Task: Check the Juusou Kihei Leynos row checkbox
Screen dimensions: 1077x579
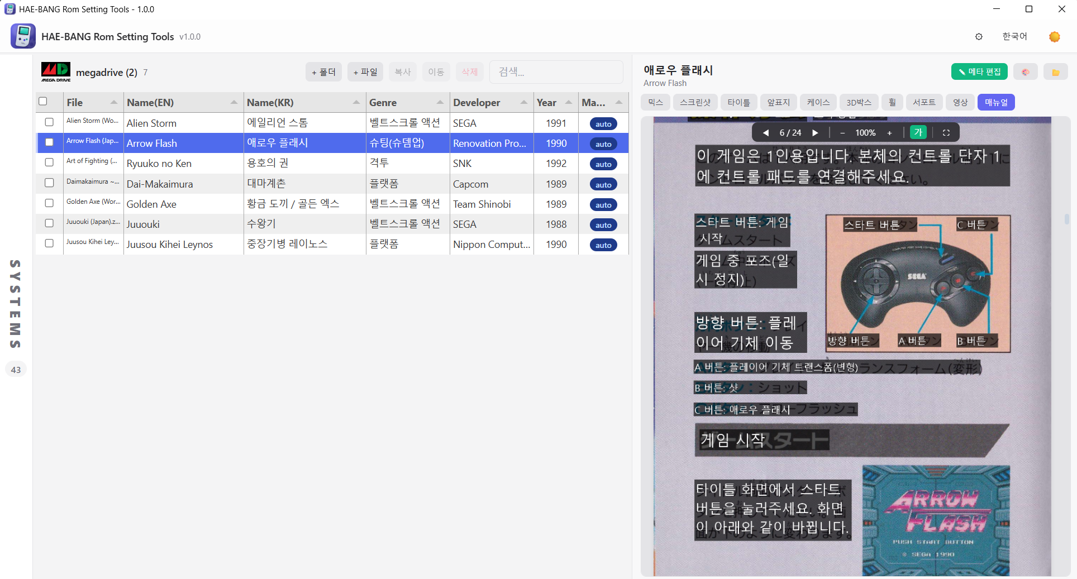Action: point(49,243)
